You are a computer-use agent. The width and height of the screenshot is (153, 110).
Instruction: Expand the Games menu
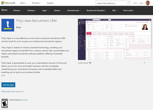pos(58,10)
